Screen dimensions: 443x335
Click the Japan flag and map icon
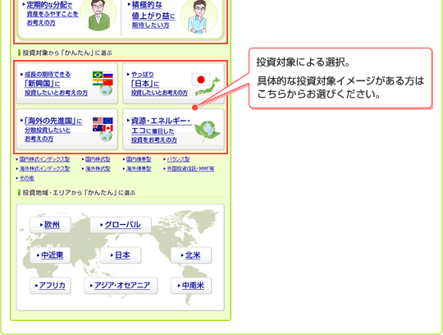coord(206,85)
